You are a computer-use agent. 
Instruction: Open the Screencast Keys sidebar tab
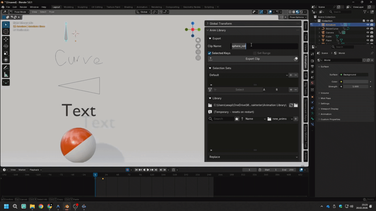coord(305,110)
